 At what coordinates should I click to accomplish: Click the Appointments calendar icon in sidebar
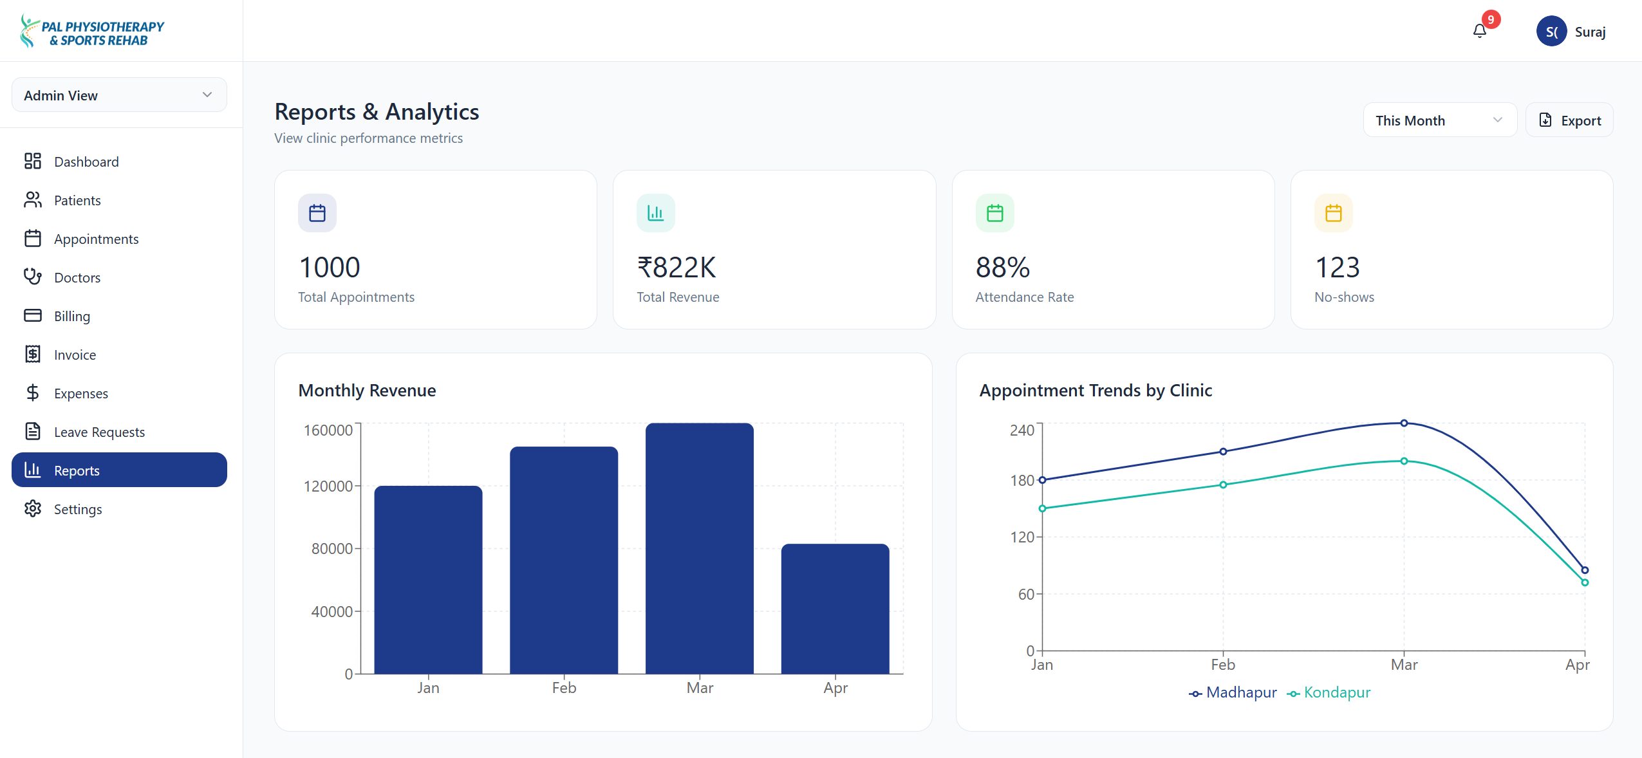(x=33, y=238)
